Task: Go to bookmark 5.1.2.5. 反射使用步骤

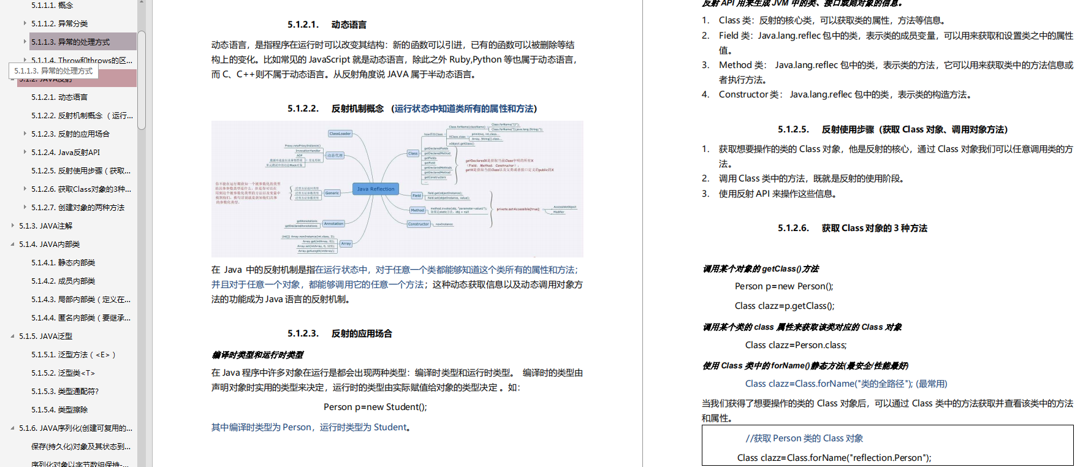Action: click(x=81, y=170)
